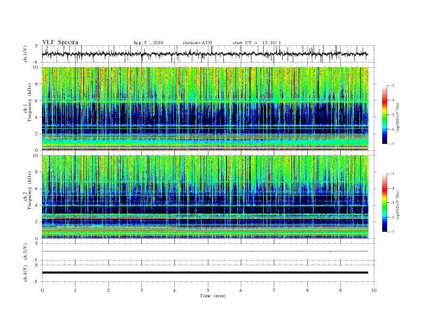
Task: Click the "4" kHz tick on ch.1 spectrogram
Action: pos(37,117)
